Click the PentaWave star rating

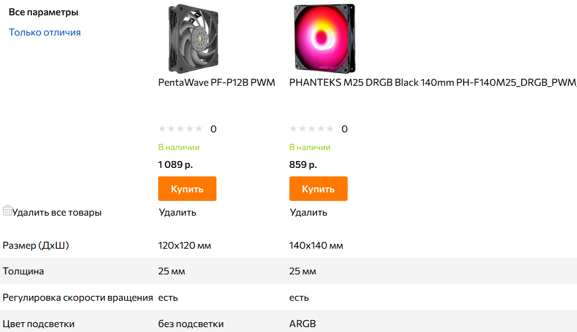(180, 129)
